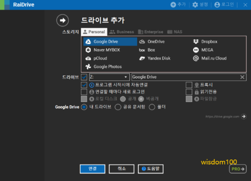Select Naver MYBOX storage

[x=102, y=50]
